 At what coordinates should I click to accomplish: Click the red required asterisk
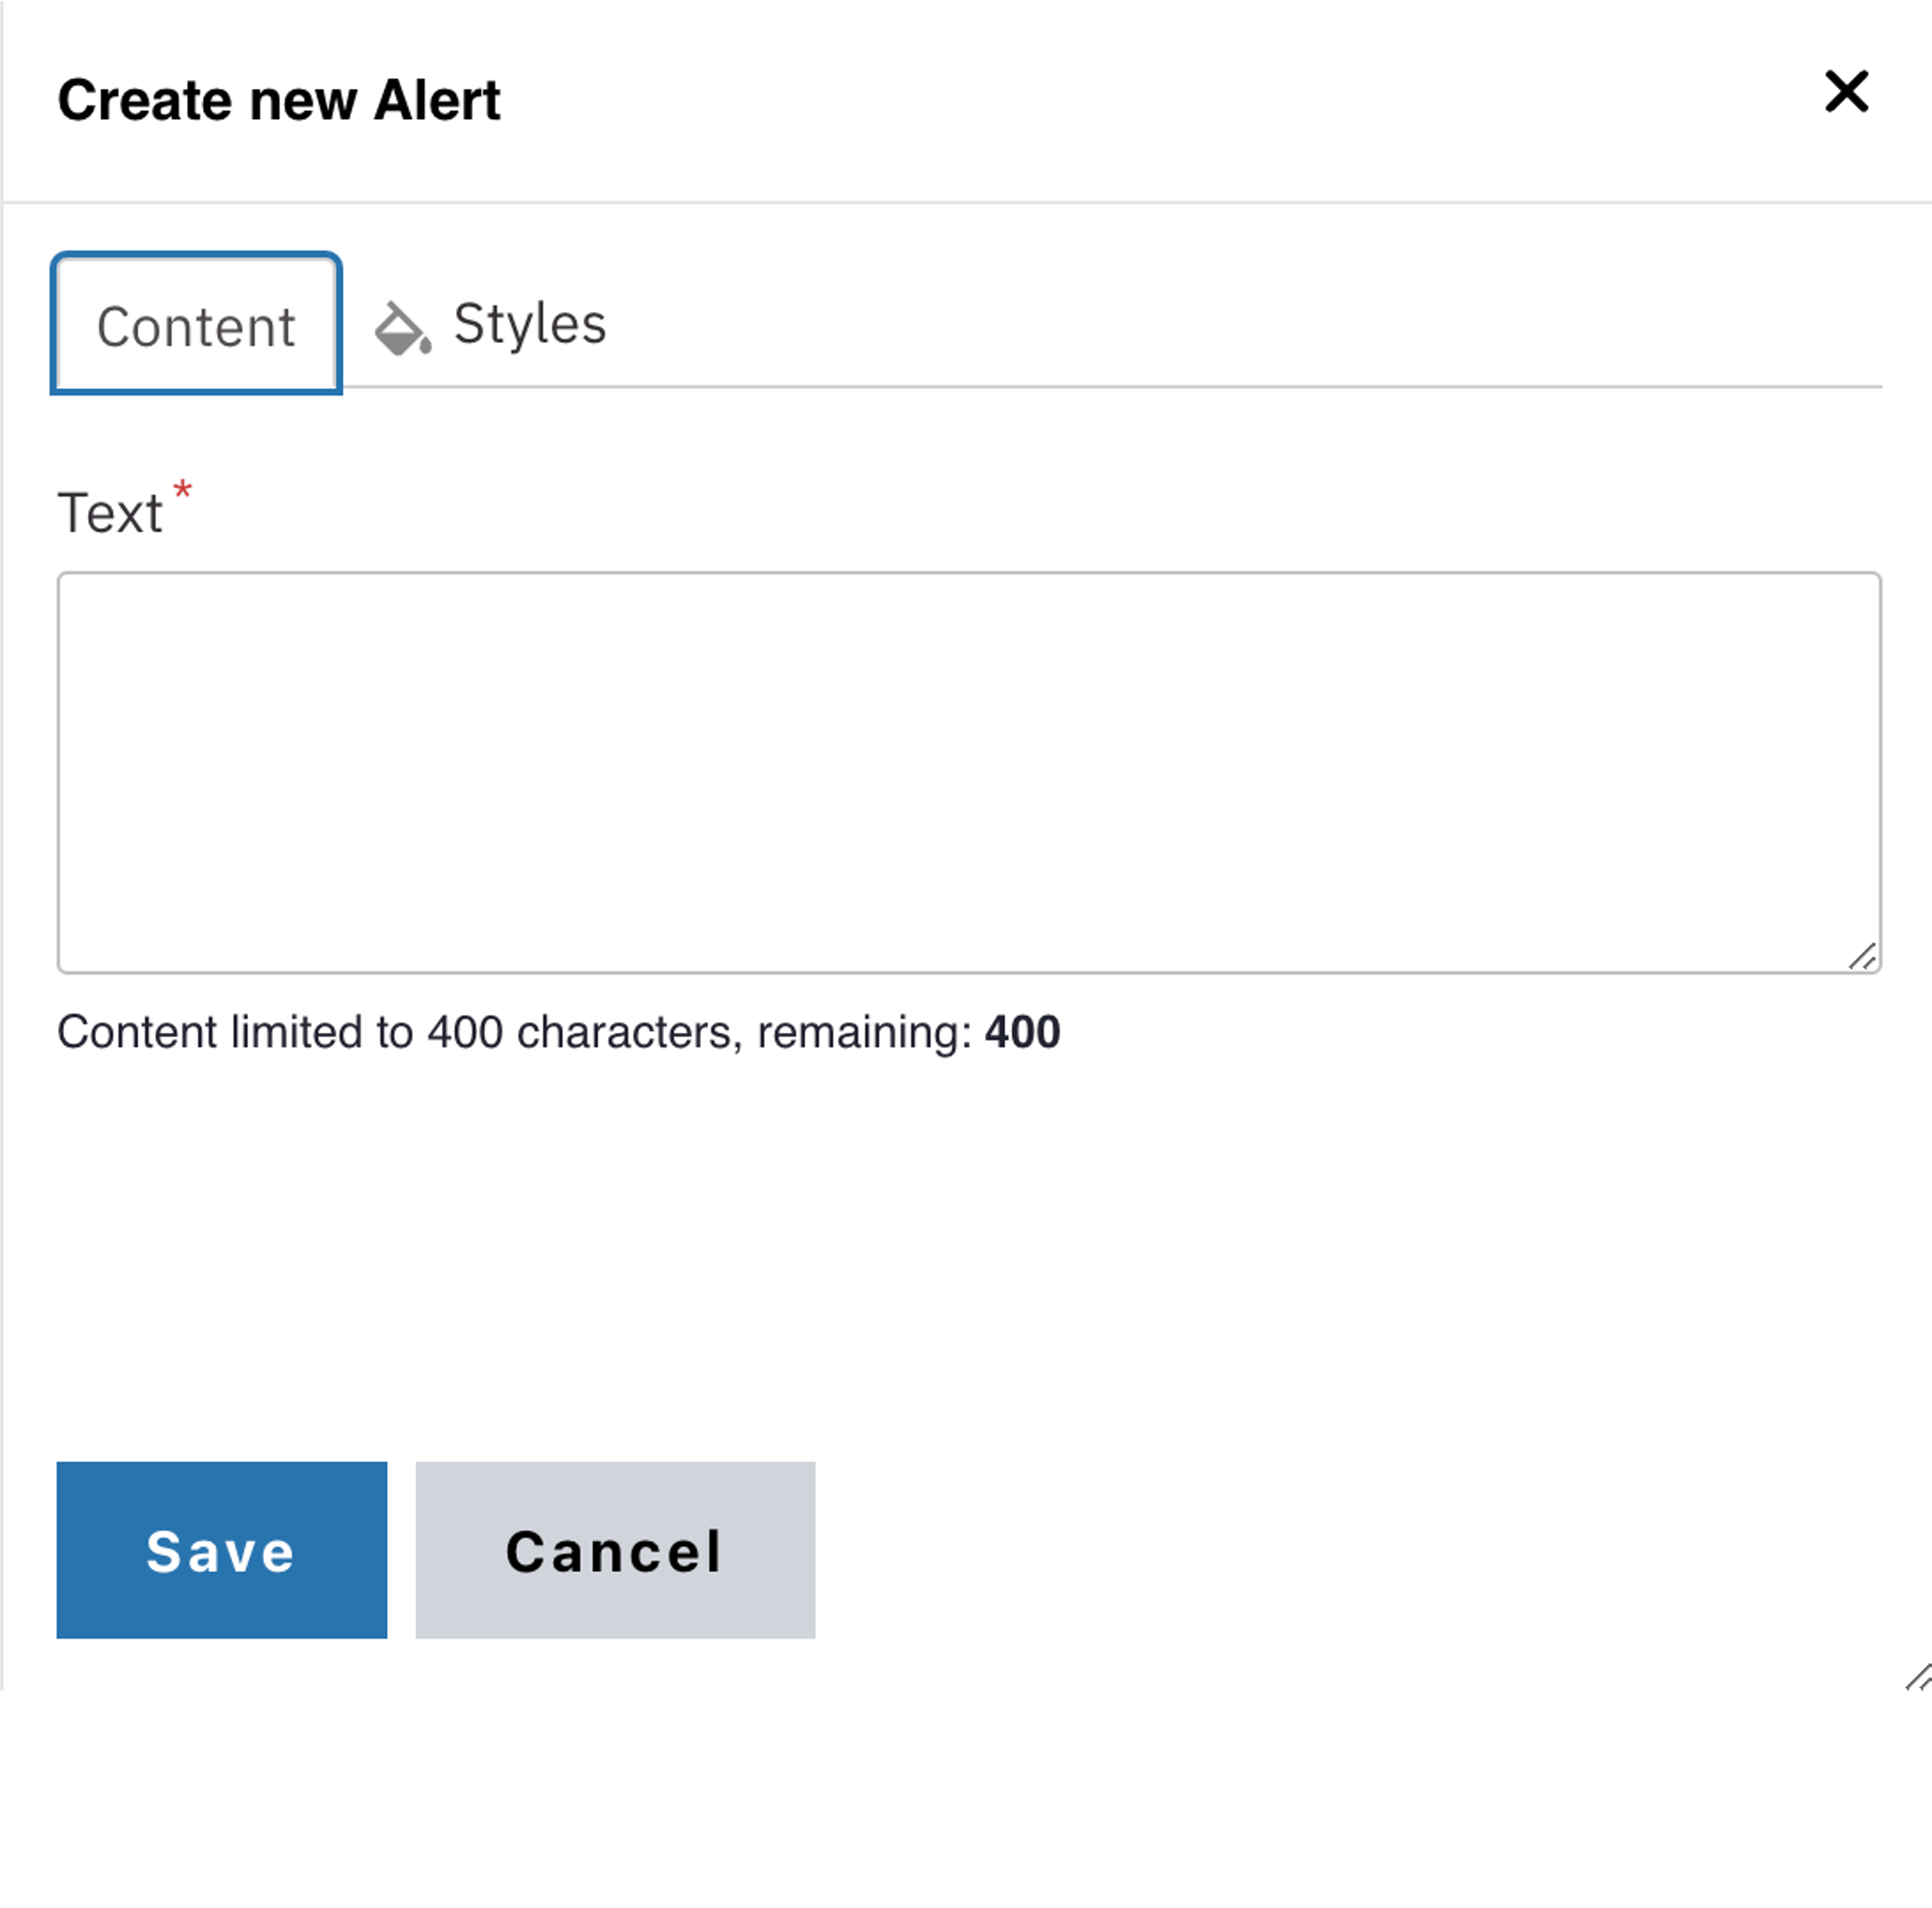pyautogui.click(x=182, y=491)
